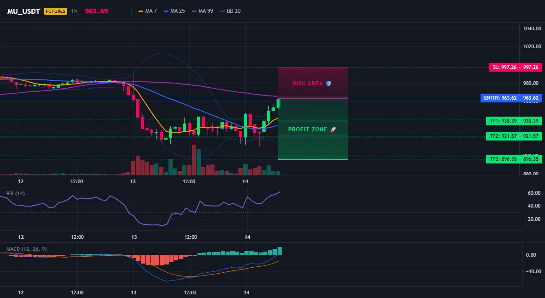
Task: Select the 1h timeframe label
Action: click(x=75, y=11)
